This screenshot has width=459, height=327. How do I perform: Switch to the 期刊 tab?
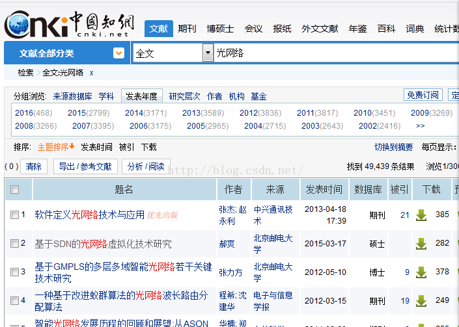[x=187, y=29]
